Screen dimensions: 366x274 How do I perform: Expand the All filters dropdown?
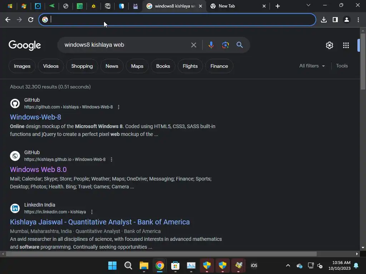point(312,66)
